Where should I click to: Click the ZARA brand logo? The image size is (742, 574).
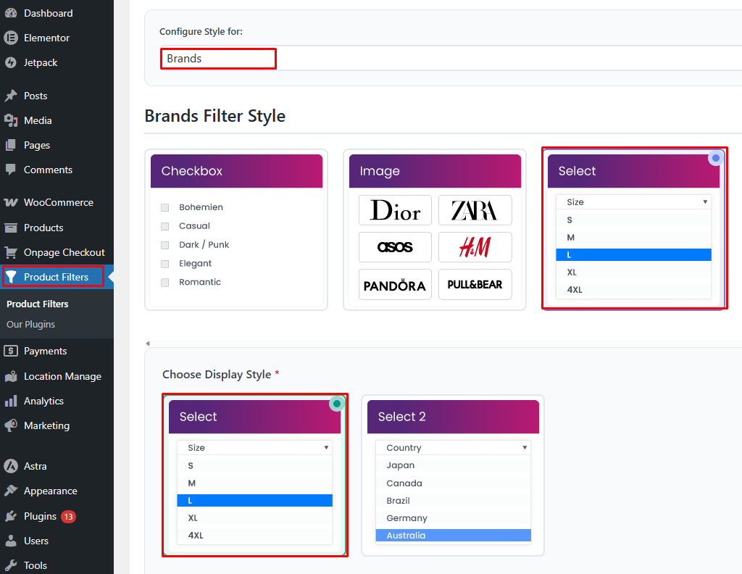tap(475, 210)
